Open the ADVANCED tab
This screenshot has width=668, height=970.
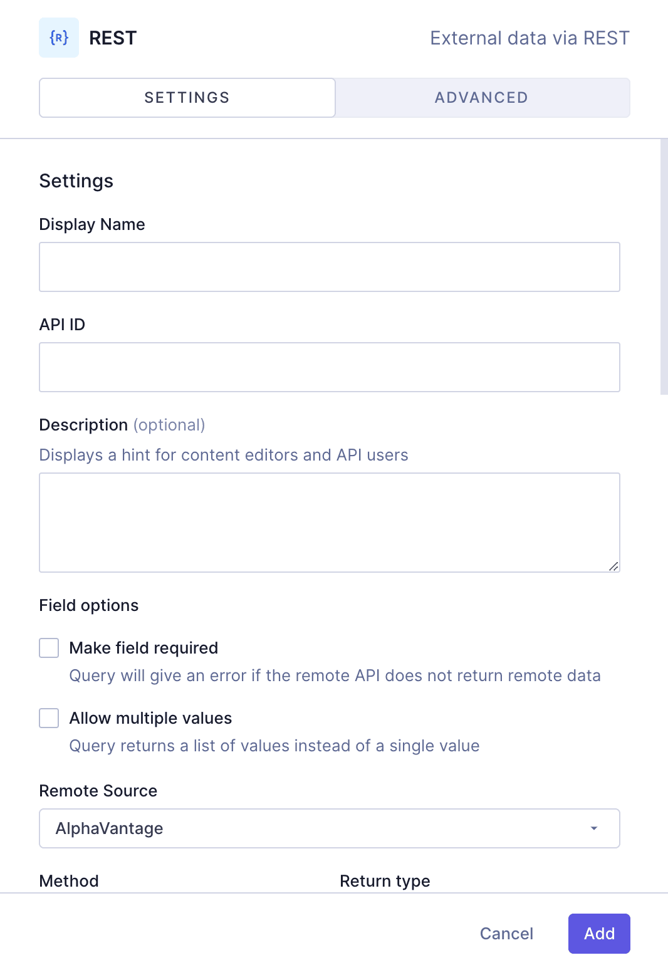[482, 98]
